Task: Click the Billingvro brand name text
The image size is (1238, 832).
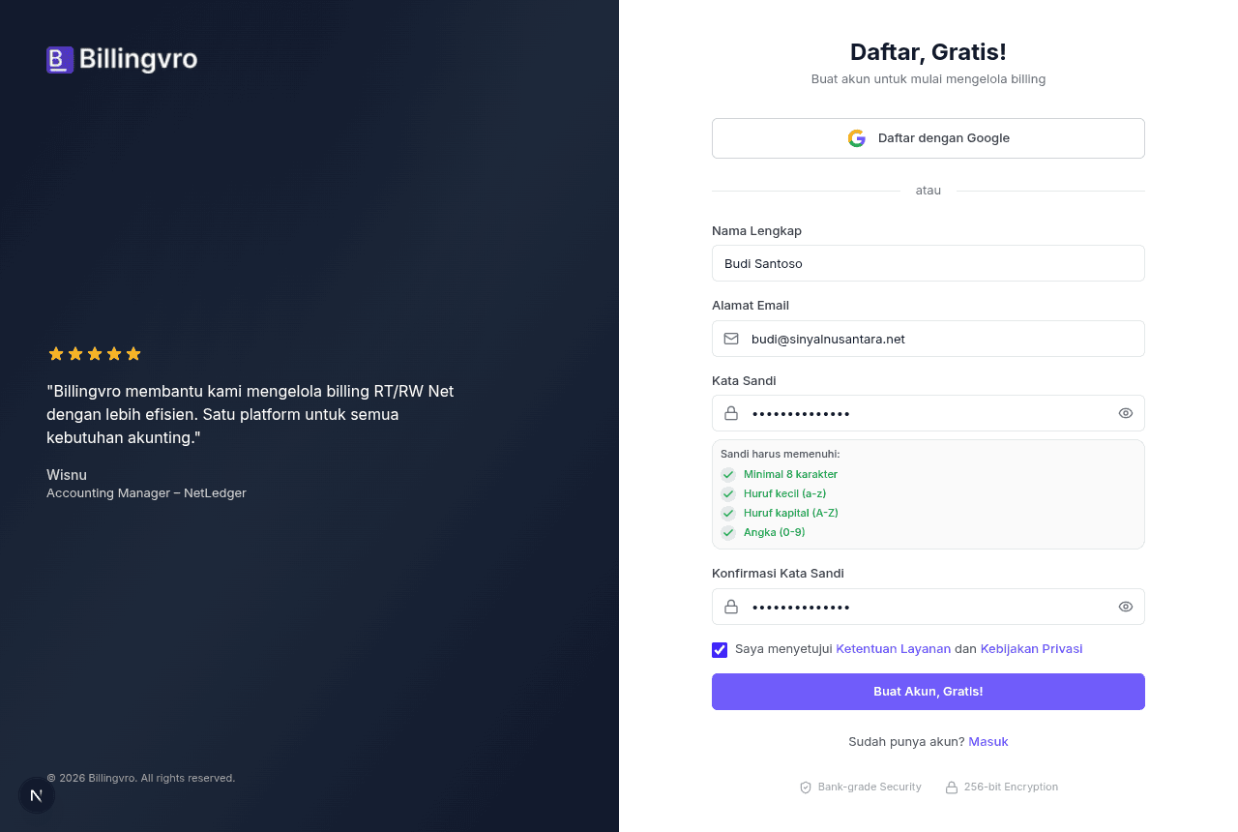Action: coord(138,60)
